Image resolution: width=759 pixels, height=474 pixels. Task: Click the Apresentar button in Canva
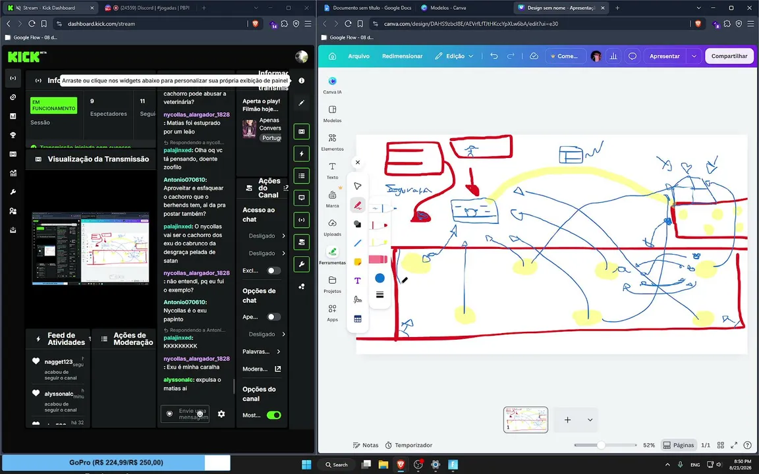664,56
